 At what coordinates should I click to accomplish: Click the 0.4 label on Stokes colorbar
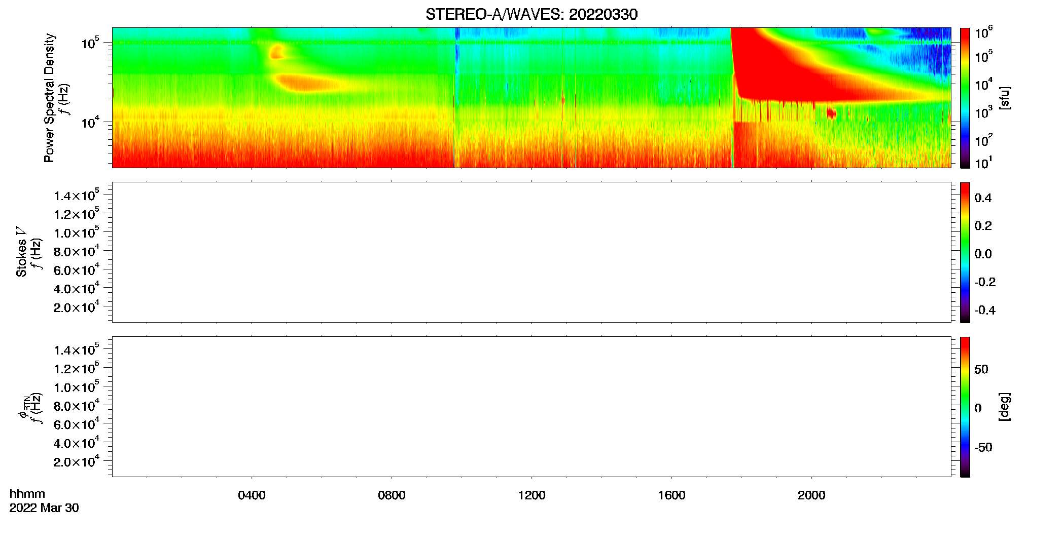coord(983,198)
